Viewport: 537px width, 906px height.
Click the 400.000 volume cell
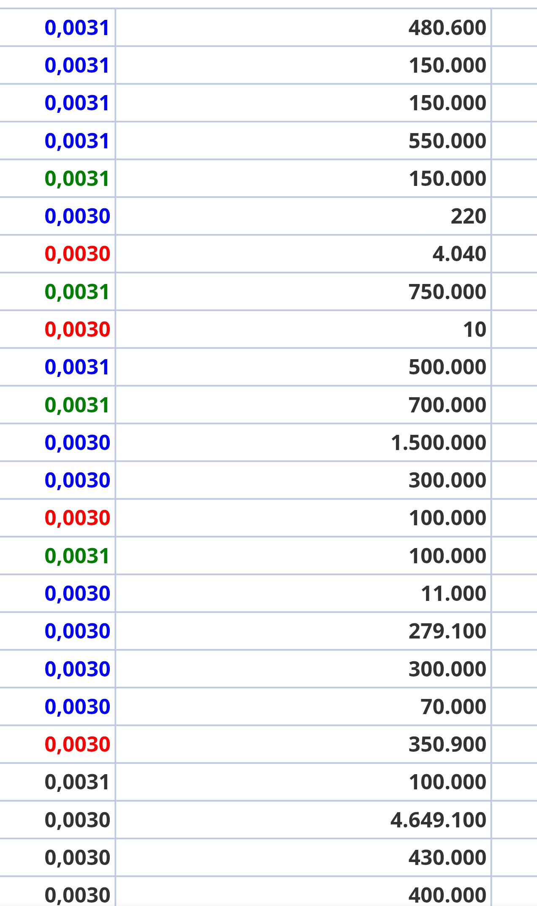pyautogui.click(x=303, y=892)
